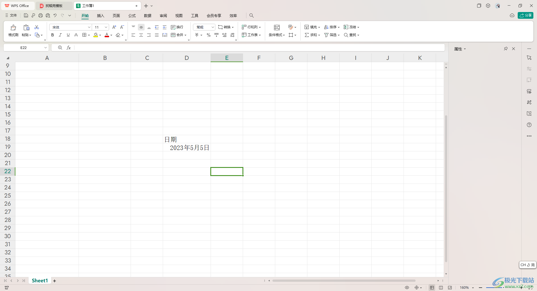Click the help question mark sidebar icon
This screenshot has height=291, width=537.
point(529,125)
